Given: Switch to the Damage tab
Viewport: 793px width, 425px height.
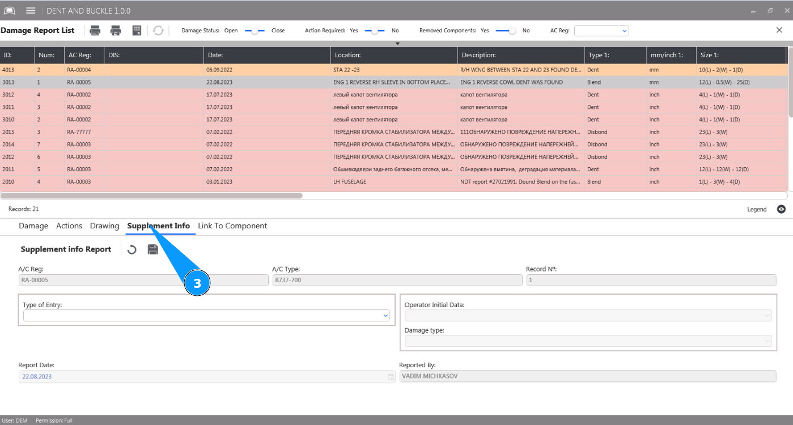Looking at the screenshot, I should (33, 226).
